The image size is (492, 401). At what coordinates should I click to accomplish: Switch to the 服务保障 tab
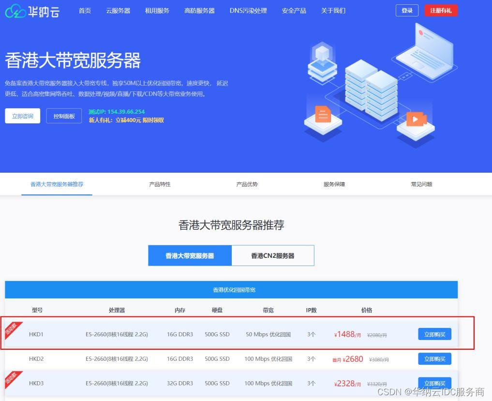click(x=334, y=184)
